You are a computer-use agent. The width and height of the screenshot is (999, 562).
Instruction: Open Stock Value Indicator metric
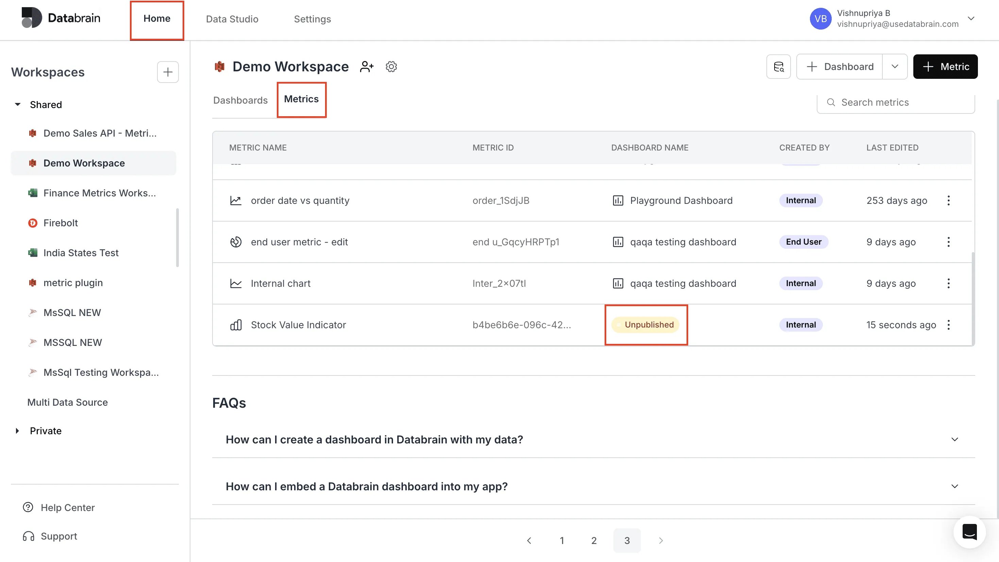tap(298, 325)
